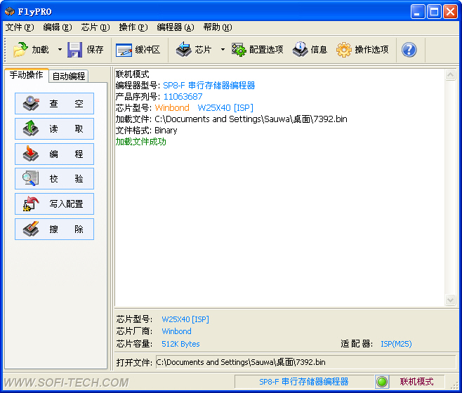Open Operation Options (操作选项) icon
The width and height of the screenshot is (462, 393).
point(344,50)
